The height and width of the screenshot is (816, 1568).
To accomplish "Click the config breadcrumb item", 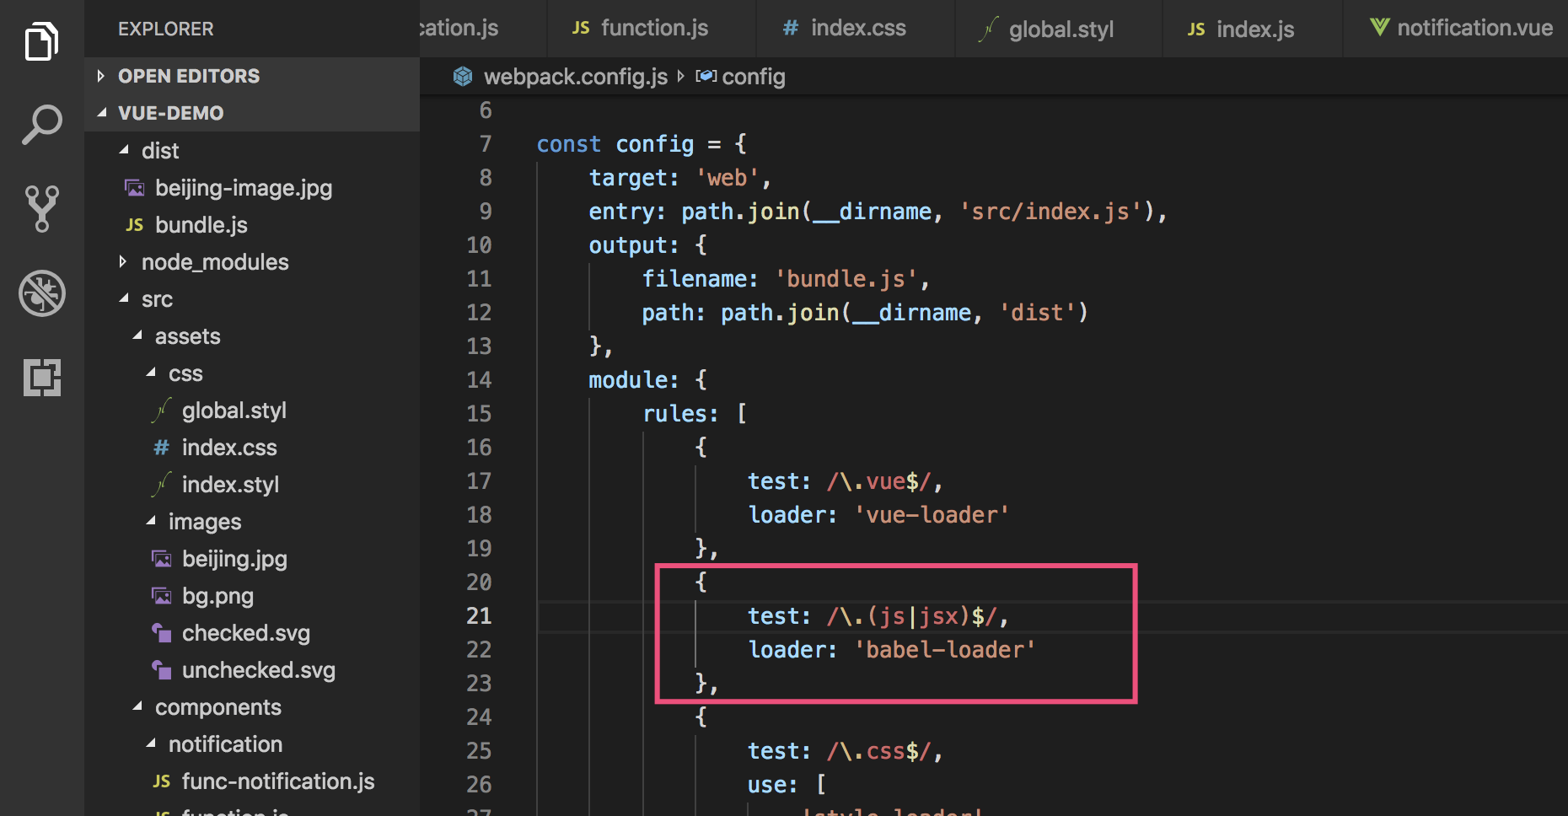I will (753, 76).
